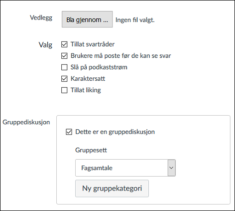
Task: Uncheck the Karaktersatt checkbox
Action: point(64,79)
